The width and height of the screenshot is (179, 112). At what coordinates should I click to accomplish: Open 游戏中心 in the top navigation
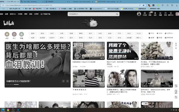13,14
